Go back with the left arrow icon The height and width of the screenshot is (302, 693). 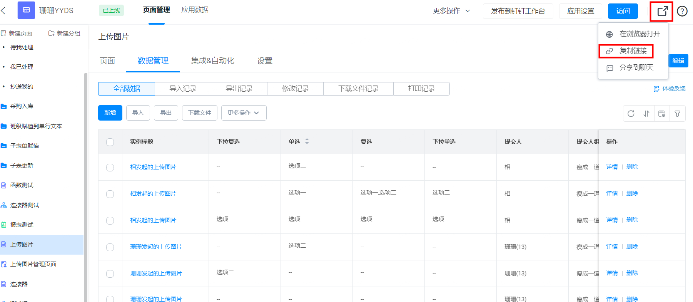3,10
